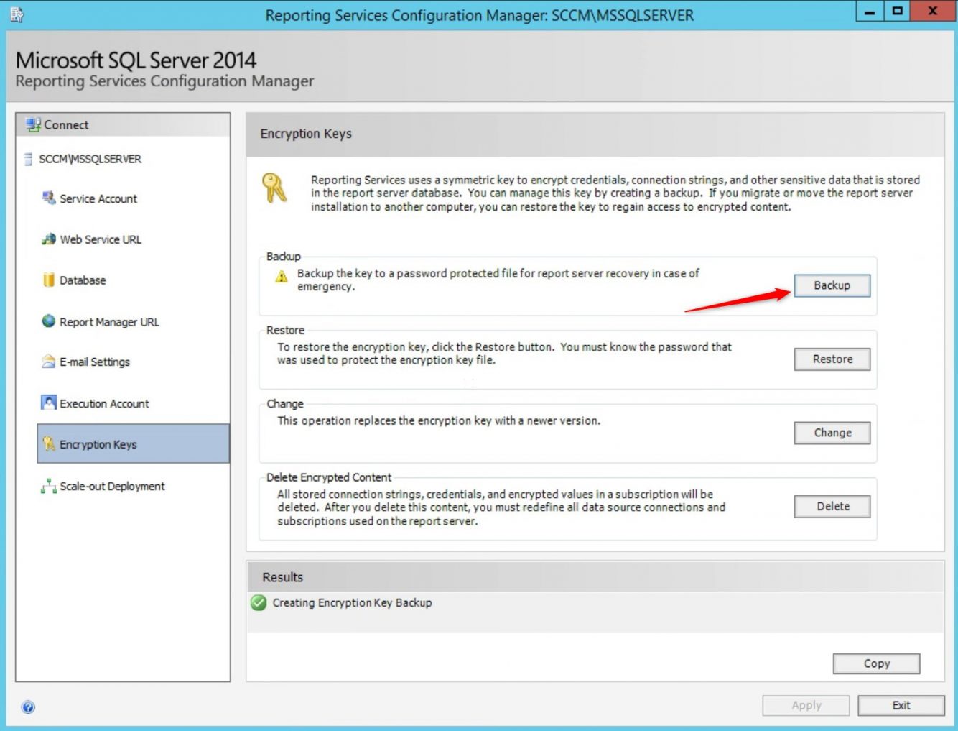Click the green success check in Results

click(259, 603)
